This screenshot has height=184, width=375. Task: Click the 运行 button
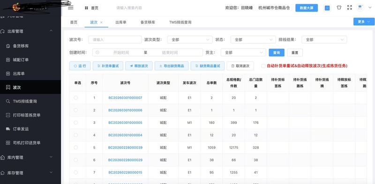click(x=80, y=66)
